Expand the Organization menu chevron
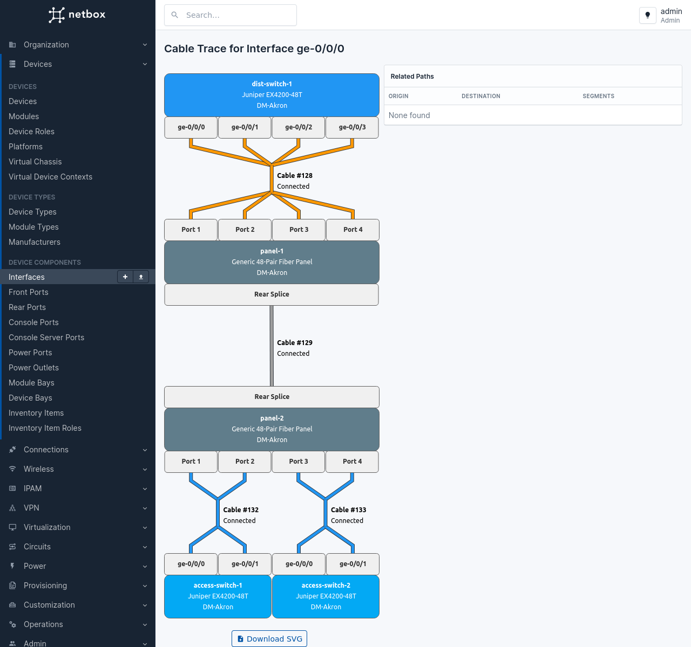The width and height of the screenshot is (691, 647). [x=145, y=45]
